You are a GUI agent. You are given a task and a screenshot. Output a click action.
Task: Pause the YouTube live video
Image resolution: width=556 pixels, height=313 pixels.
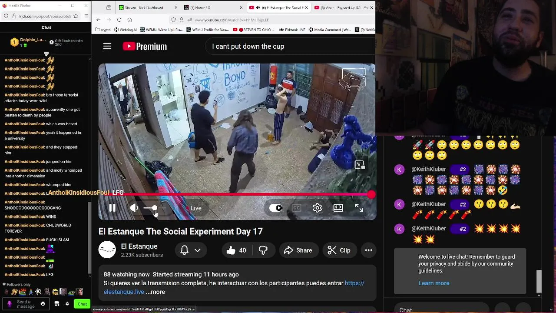[112, 208]
